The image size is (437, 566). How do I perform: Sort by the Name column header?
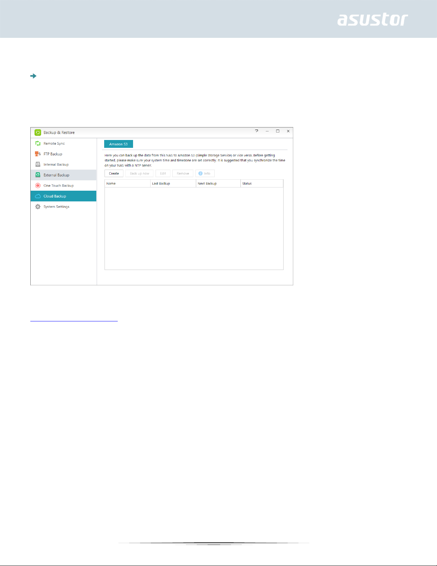click(128, 184)
